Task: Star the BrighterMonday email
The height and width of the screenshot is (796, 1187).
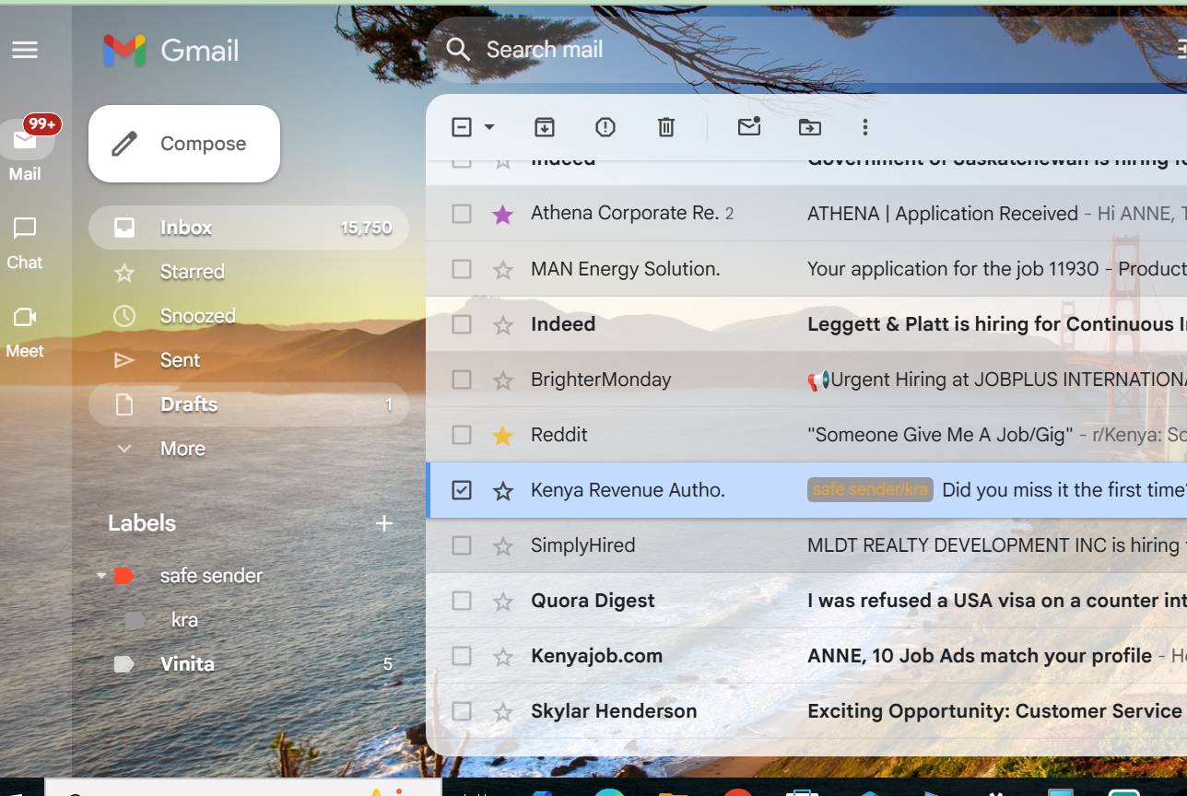Action: [502, 380]
